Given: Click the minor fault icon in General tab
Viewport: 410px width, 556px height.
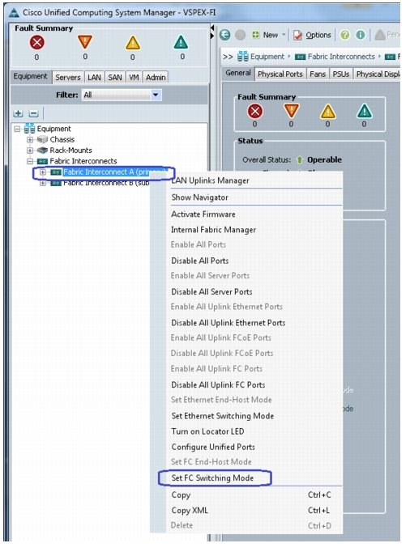Looking at the screenshot, I should click(x=328, y=112).
